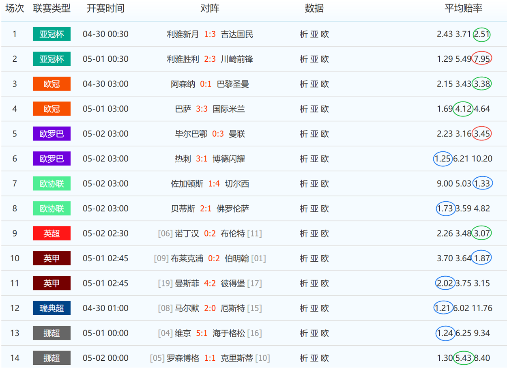The height and width of the screenshot is (368, 507).
Task: Click the 7.95 odds value
Action: pyautogui.click(x=482, y=59)
